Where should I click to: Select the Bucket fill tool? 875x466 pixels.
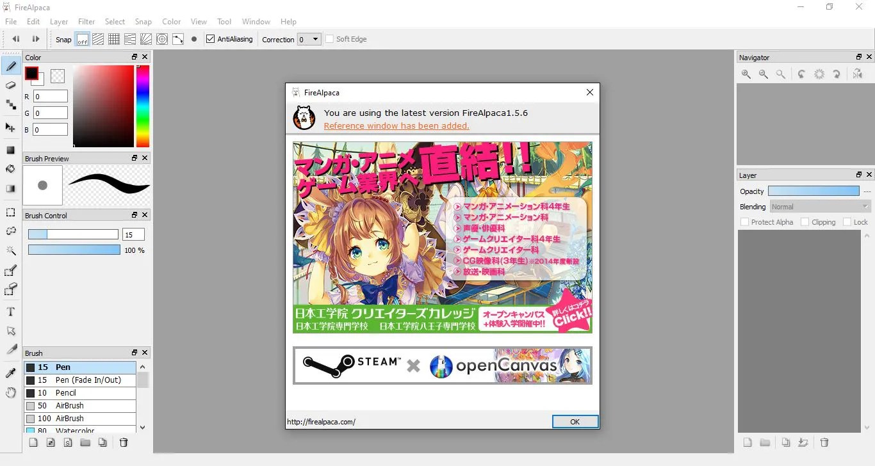click(x=11, y=169)
